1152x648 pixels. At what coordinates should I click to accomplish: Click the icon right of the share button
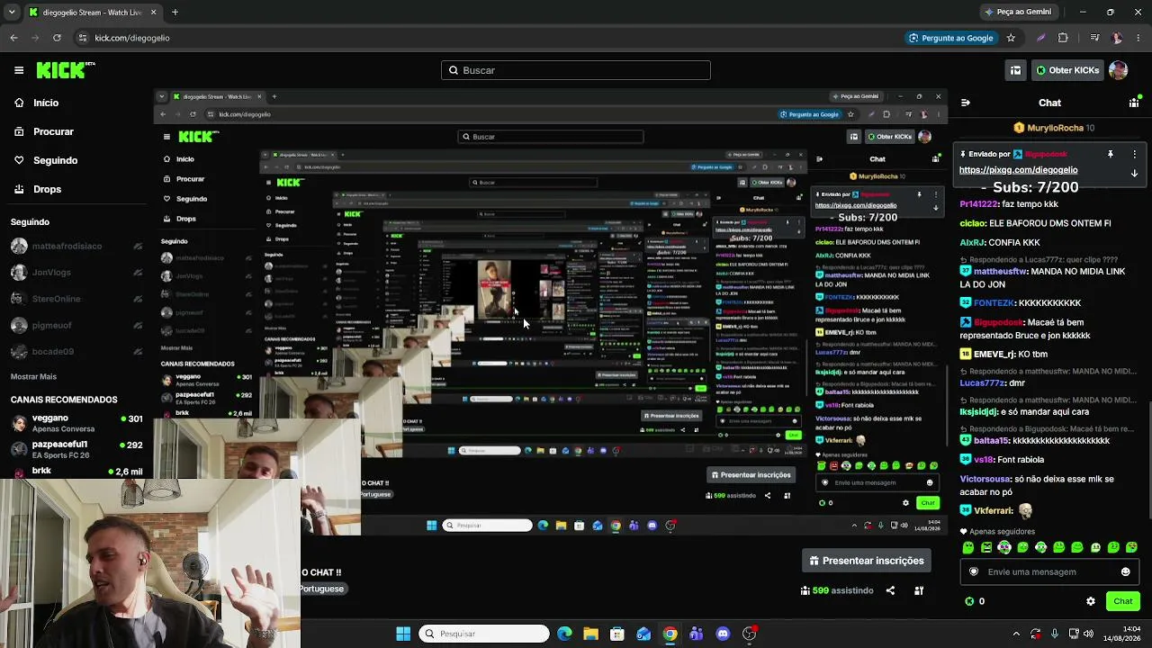(919, 590)
